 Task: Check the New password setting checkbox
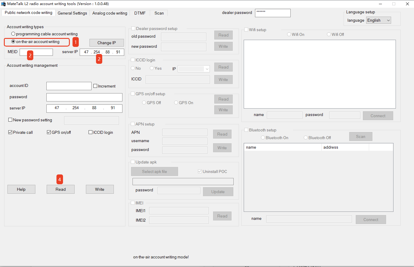point(10,120)
